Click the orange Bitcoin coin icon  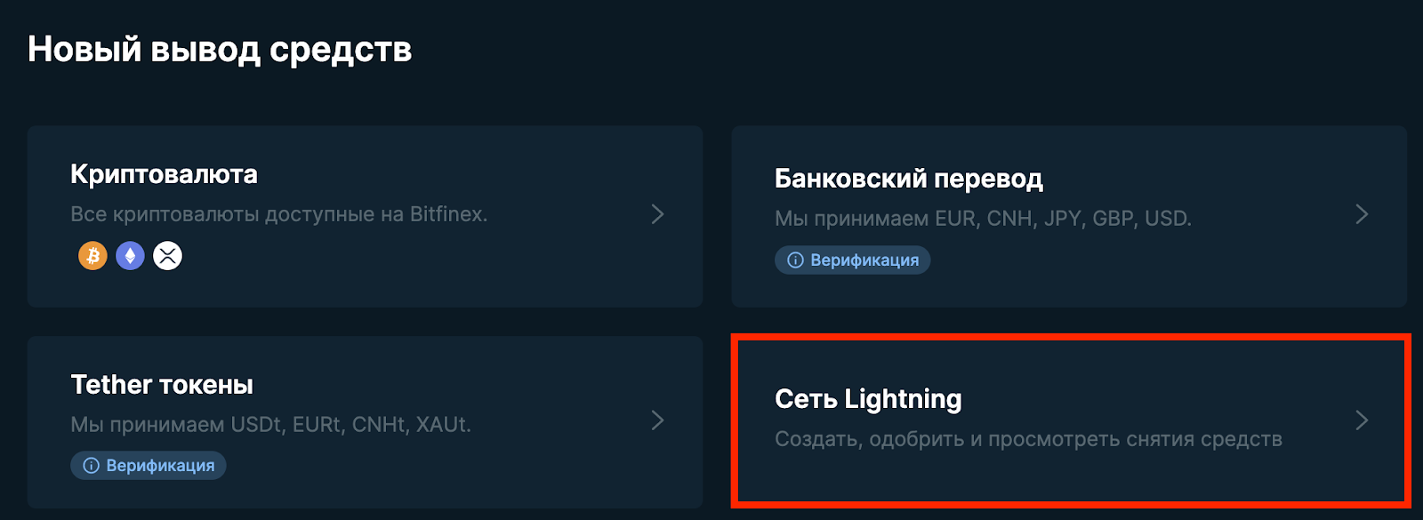92,256
